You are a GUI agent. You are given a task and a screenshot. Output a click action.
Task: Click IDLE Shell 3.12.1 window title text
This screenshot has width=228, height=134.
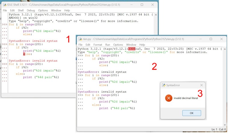click(64, 4)
